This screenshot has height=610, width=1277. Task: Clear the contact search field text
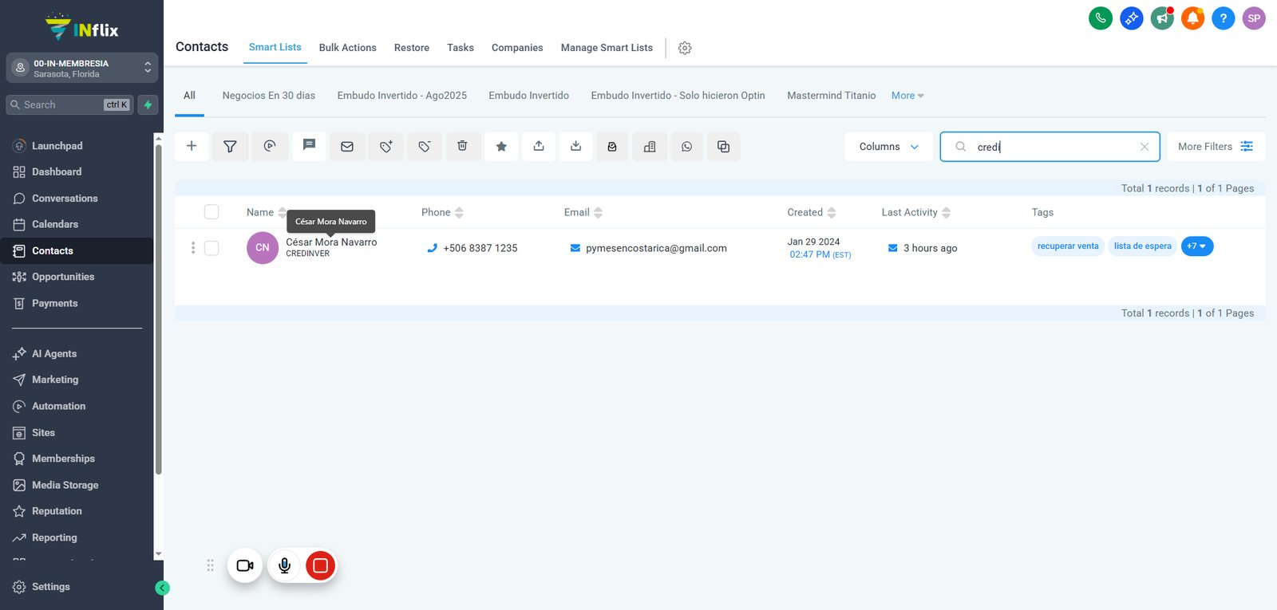point(1145,147)
